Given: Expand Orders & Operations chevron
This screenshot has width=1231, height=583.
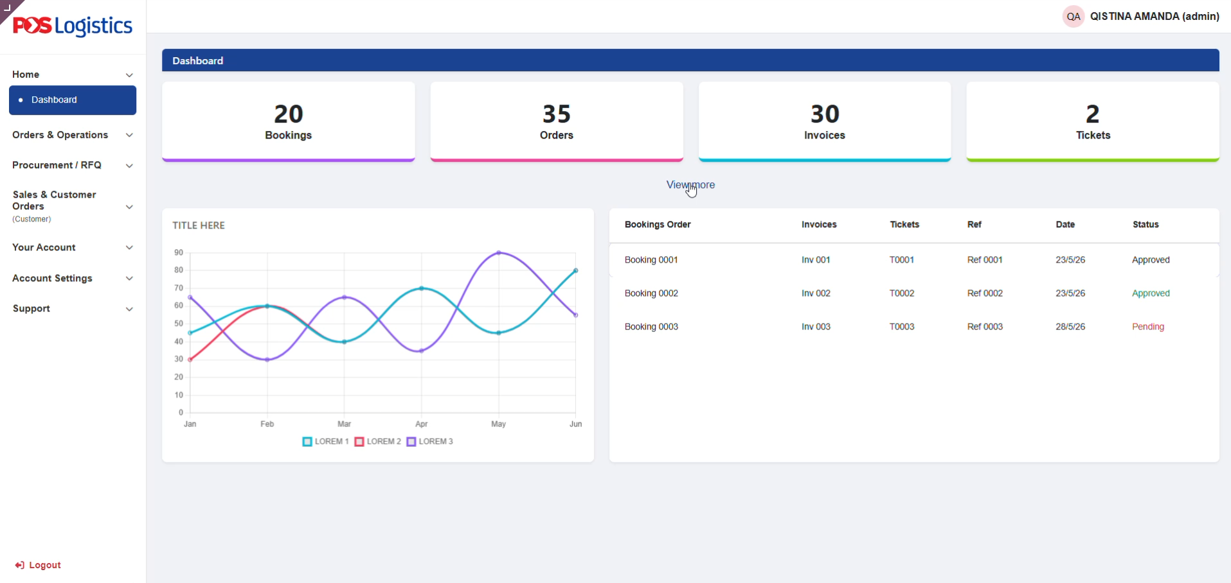Looking at the screenshot, I should click(129, 135).
